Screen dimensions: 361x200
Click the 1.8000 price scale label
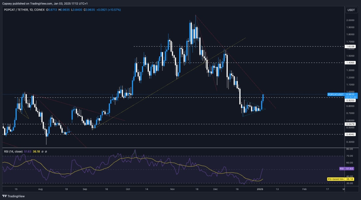pos(350,34)
